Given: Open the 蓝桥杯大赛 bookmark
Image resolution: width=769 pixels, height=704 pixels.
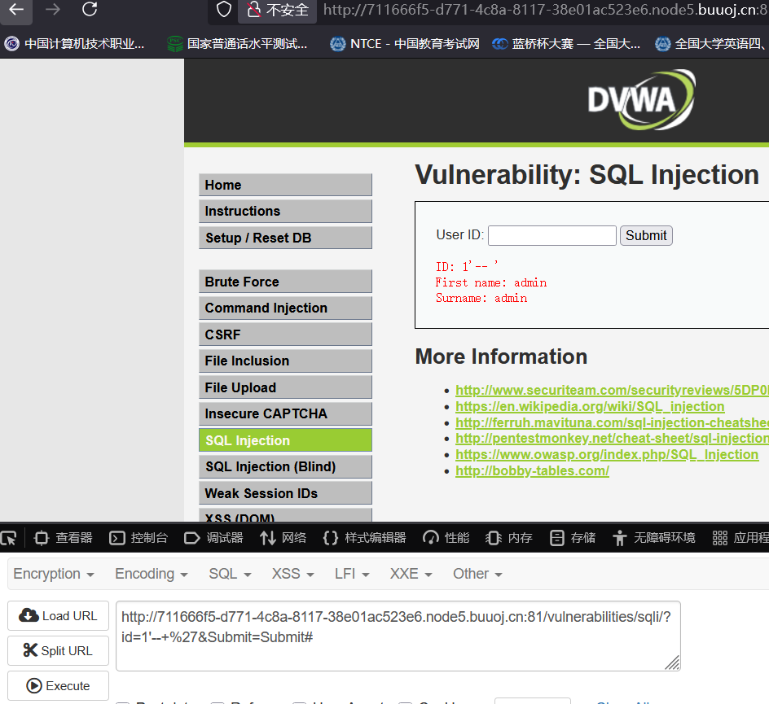Looking at the screenshot, I should (x=566, y=44).
